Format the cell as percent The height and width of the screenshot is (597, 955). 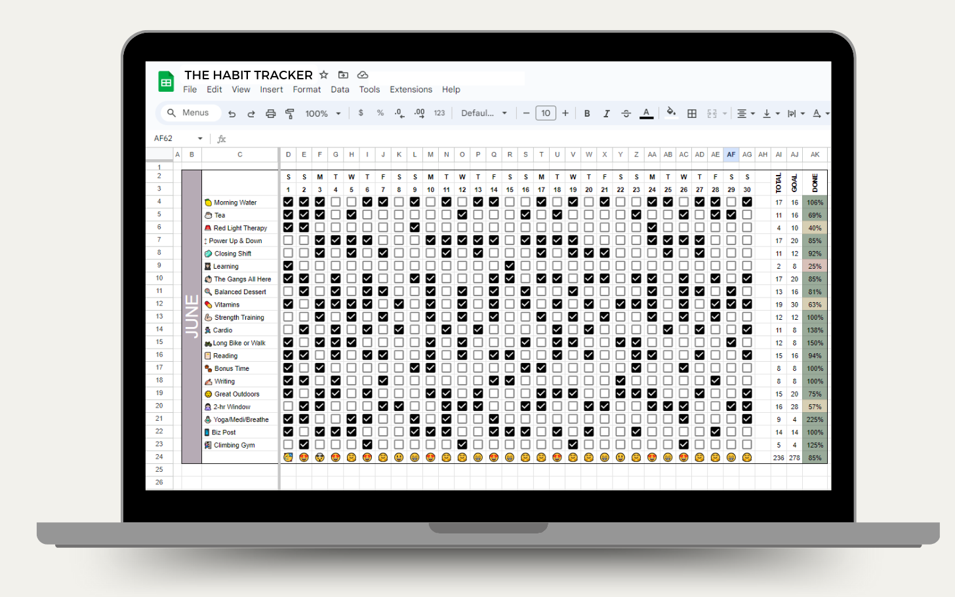point(380,113)
